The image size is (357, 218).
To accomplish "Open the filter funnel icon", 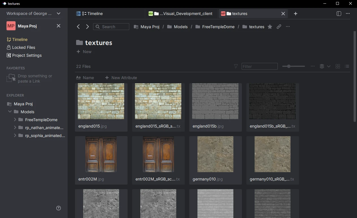I will coord(236,66).
